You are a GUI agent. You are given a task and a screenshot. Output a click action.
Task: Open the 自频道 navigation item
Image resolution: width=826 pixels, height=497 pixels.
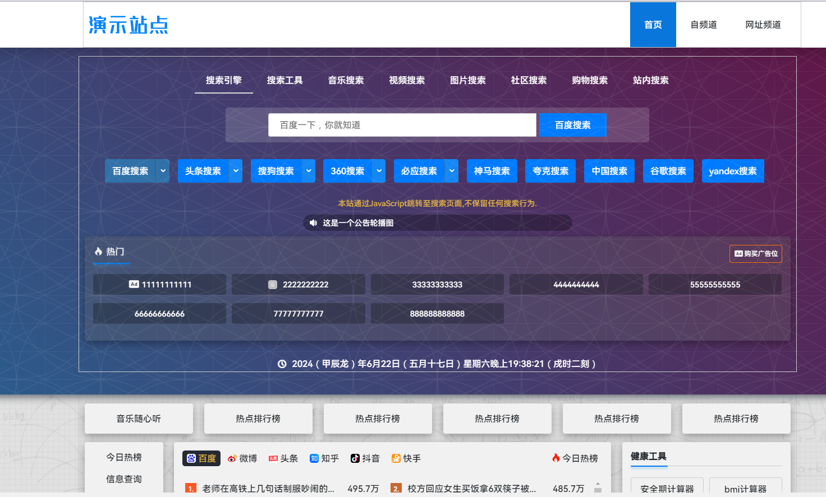point(704,25)
